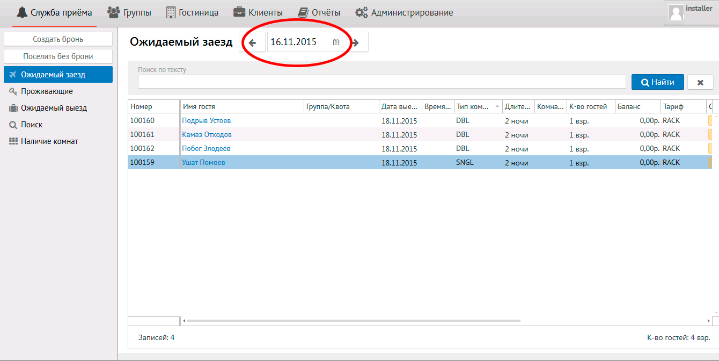Select Ожидаемый выезд in the sidebar
The image size is (719, 361).
[54, 108]
